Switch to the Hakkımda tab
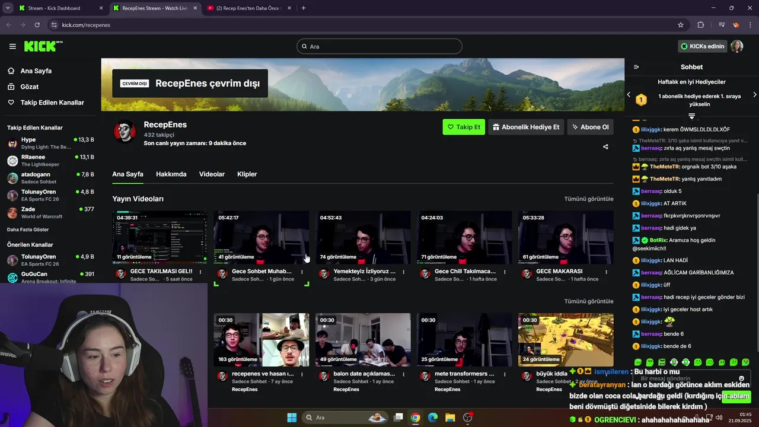The width and height of the screenshot is (759, 427). click(171, 174)
